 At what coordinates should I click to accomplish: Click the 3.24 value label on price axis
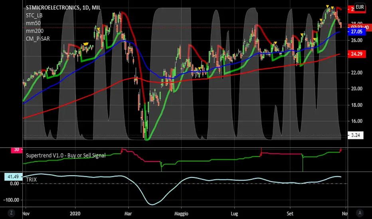tap(355, 135)
